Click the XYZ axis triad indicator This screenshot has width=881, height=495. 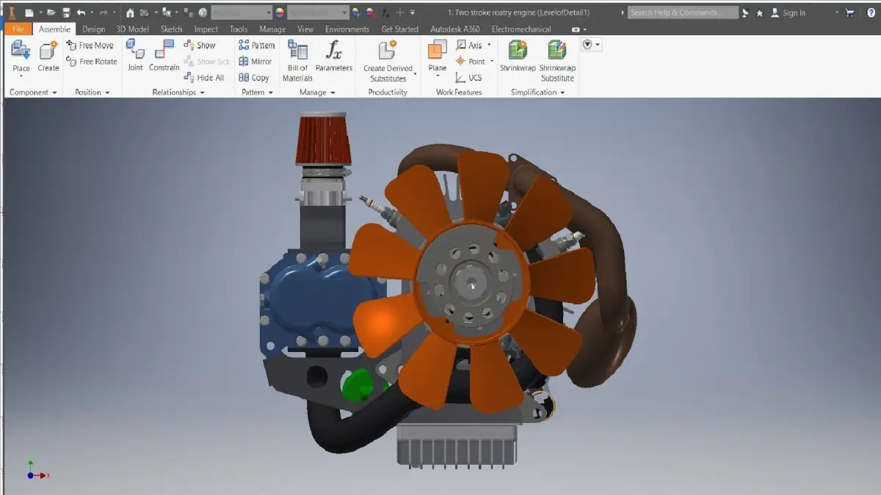pyautogui.click(x=37, y=468)
